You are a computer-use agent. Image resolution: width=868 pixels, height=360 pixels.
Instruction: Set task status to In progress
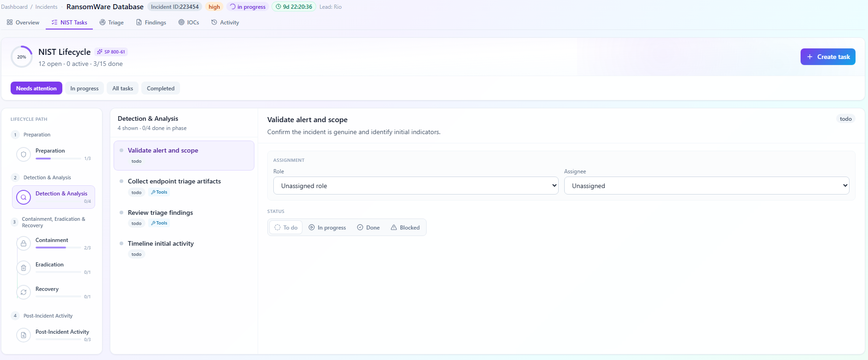tap(327, 227)
